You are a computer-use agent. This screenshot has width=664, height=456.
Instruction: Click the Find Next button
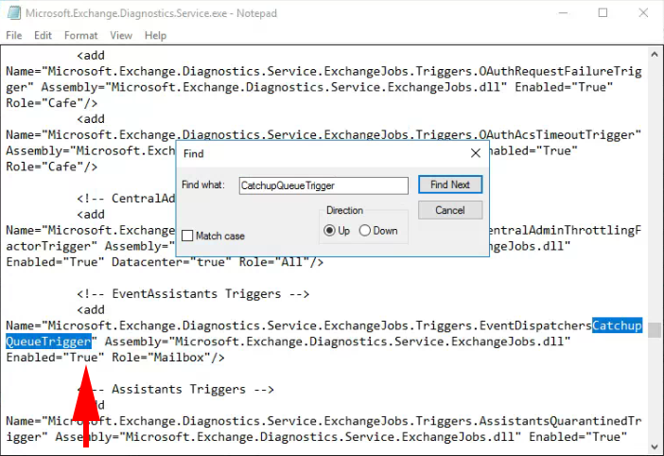pos(450,184)
